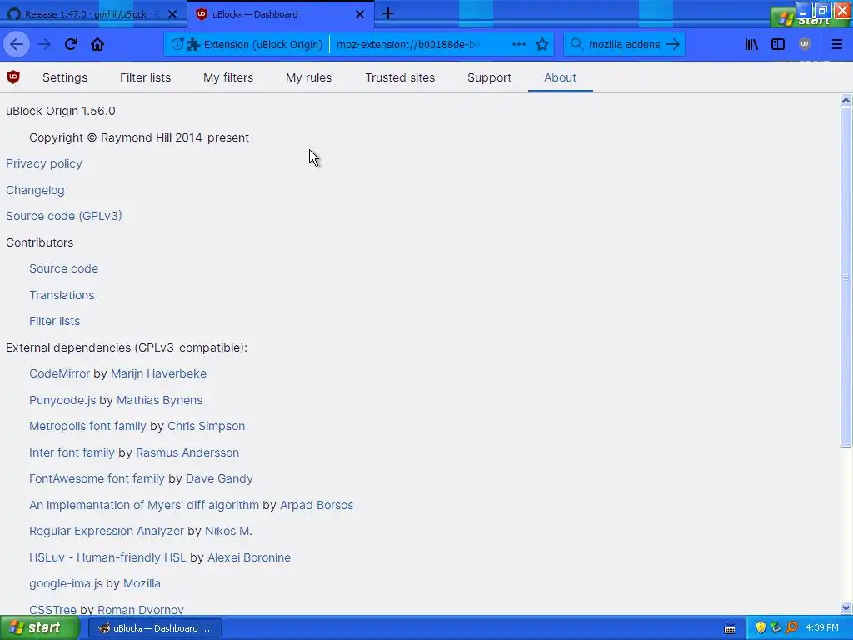This screenshot has height=640, width=853.
Task: Open the Firefox hamburger menu
Action: [836, 44]
